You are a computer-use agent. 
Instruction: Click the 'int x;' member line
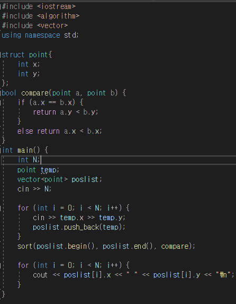click(x=29, y=64)
